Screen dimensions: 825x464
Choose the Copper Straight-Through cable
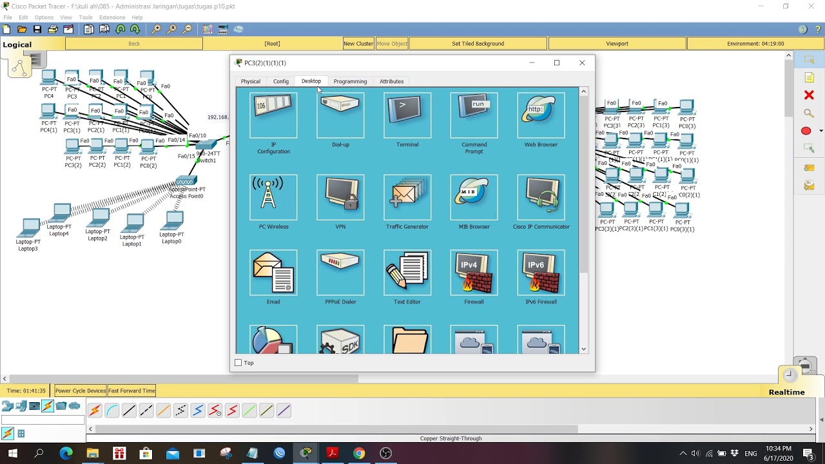[x=129, y=410]
